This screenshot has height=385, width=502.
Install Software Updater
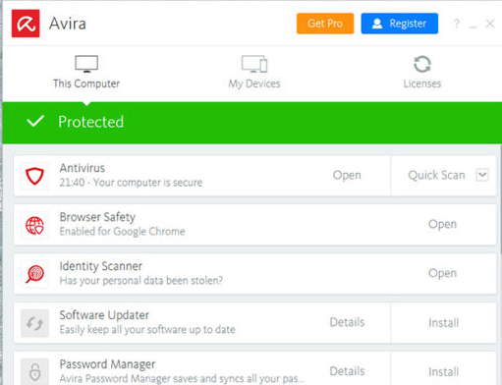click(444, 323)
